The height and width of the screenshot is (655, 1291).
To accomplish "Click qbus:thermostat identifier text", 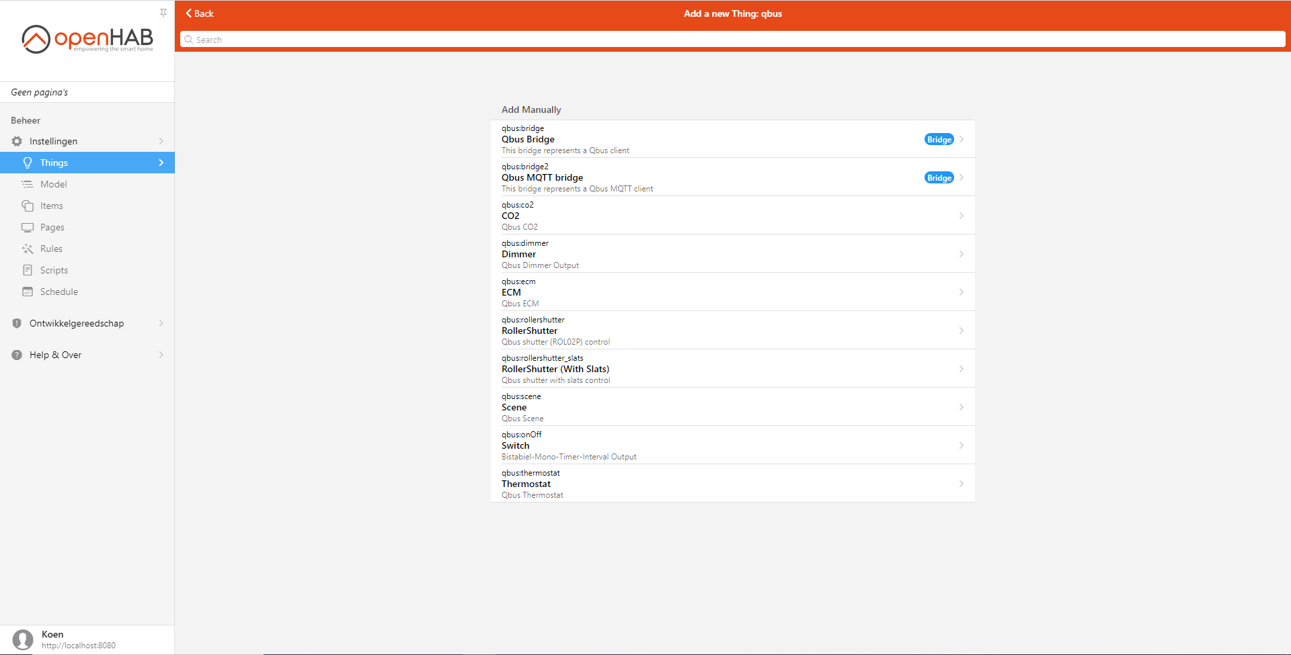I will coord(531,473).
